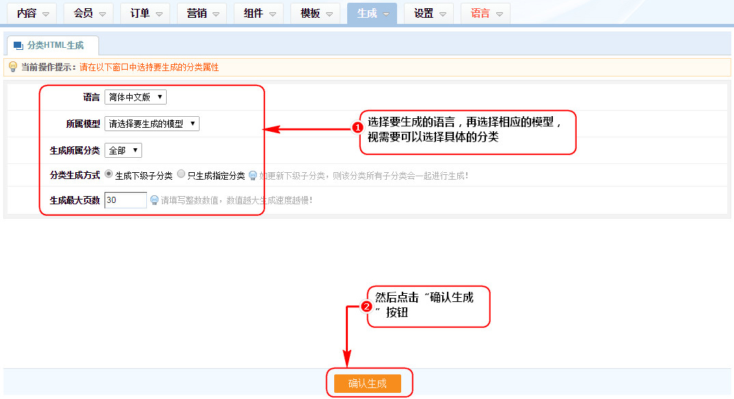Open the 会员 menu
The height and width of the screenshot is (399, 734).
click(x=89, y=13)
